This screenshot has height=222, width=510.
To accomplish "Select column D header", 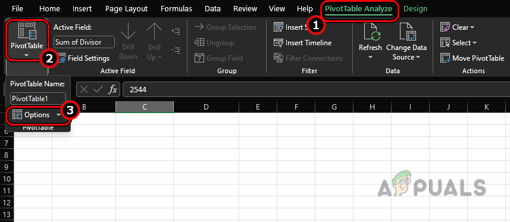I will tap(206, 107).
